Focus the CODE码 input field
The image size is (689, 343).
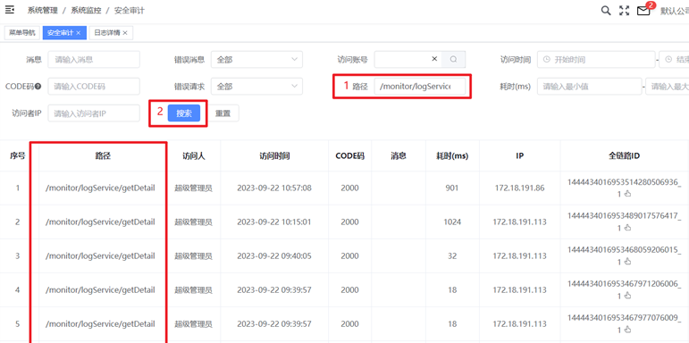94,87
